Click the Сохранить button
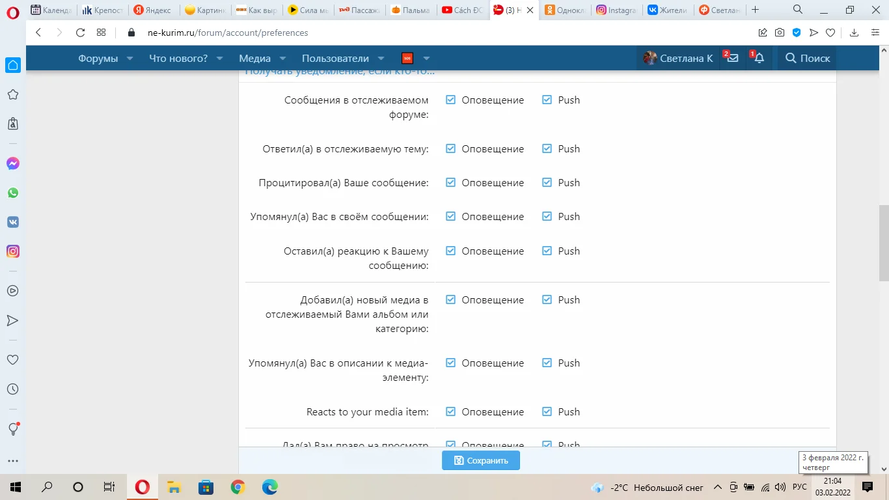 click(x=481, y=460)
